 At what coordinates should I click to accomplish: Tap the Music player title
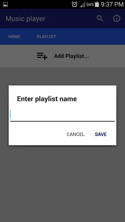pyautogui.click(x=26, y=19)
